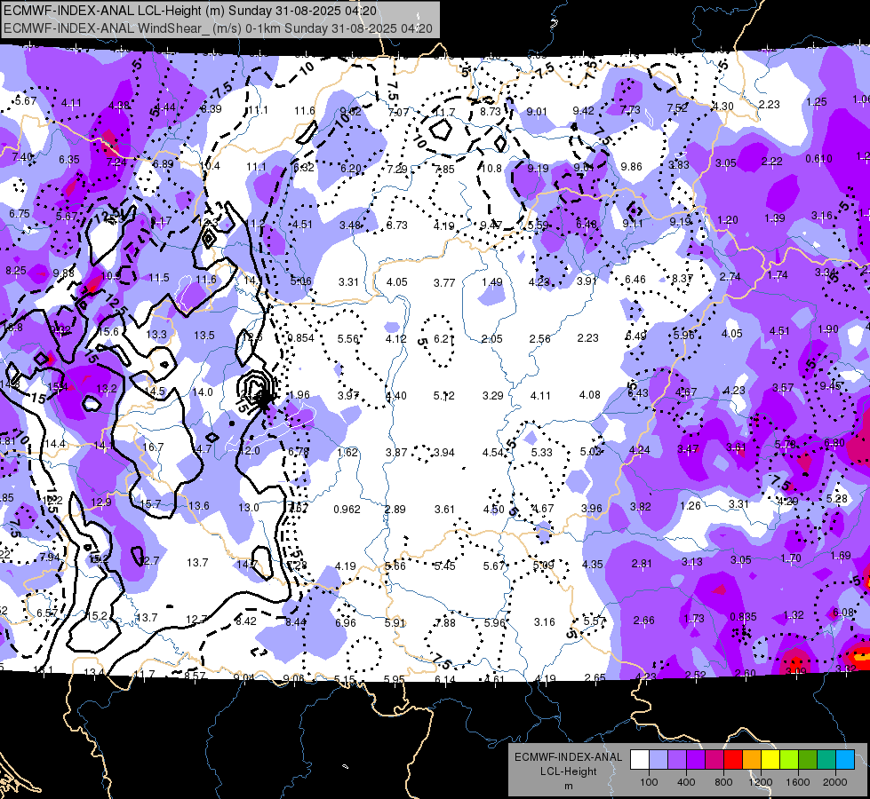This screenshot has width=870, height=799.
Task: Click the wind shear value 3.94
Action: tap(444, 453)
